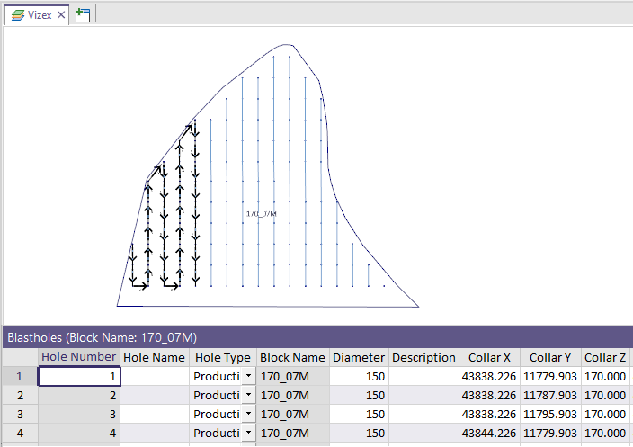Select the Collar X value 43844.226
The height and width of the screenshot is (447, 633).
pyautogui.click(x=489, y=433)
